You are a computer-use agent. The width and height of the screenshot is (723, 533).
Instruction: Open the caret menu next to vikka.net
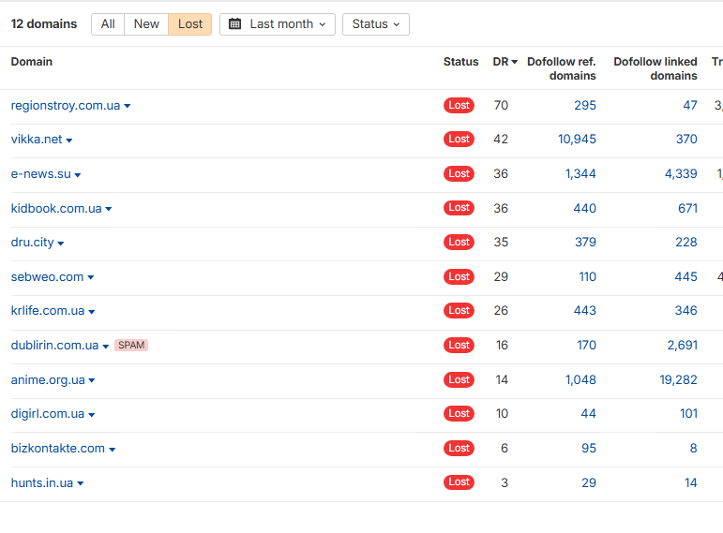69,141
